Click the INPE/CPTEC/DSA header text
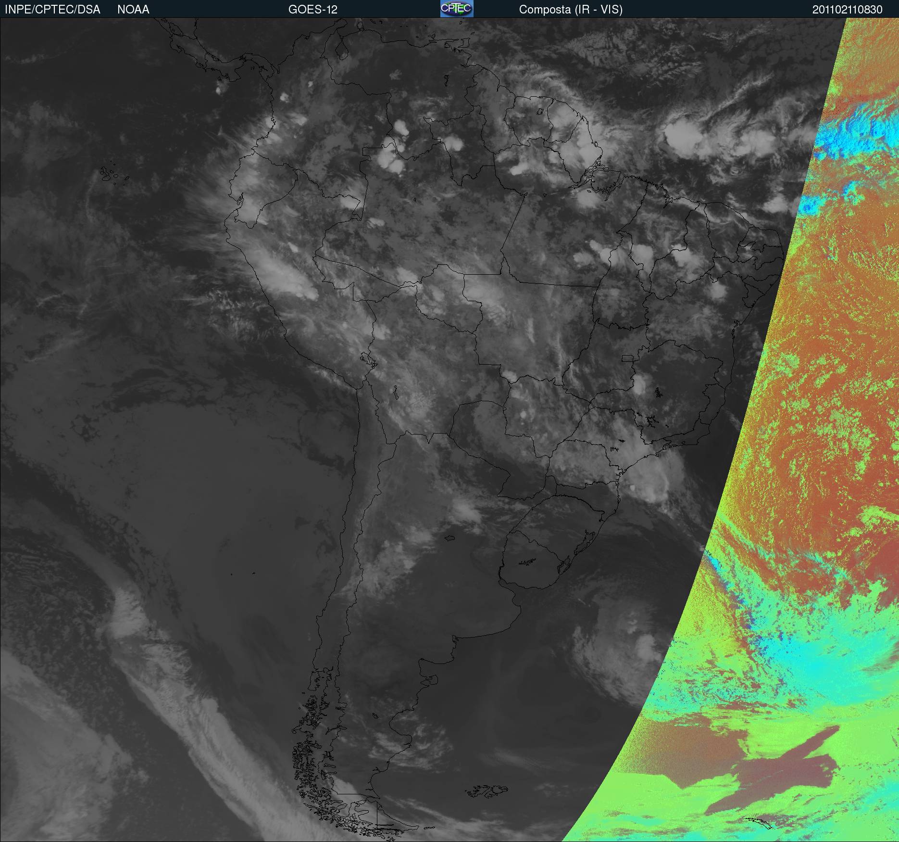899x842 pixels. coord(52,10)
